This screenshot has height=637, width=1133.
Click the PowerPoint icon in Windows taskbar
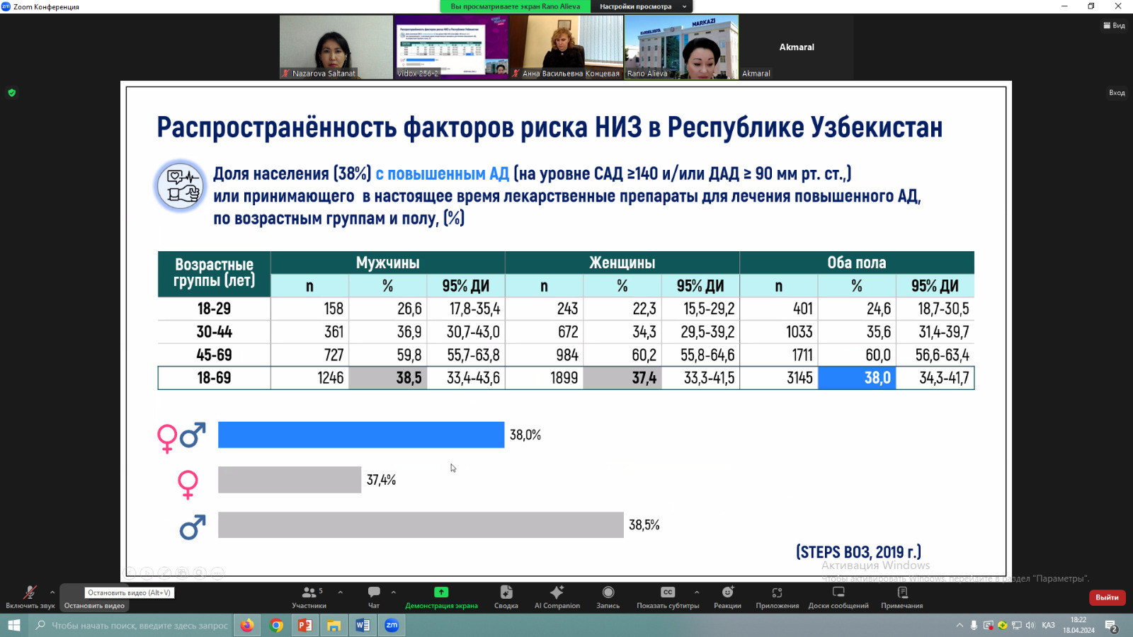[x=305, y=625]
